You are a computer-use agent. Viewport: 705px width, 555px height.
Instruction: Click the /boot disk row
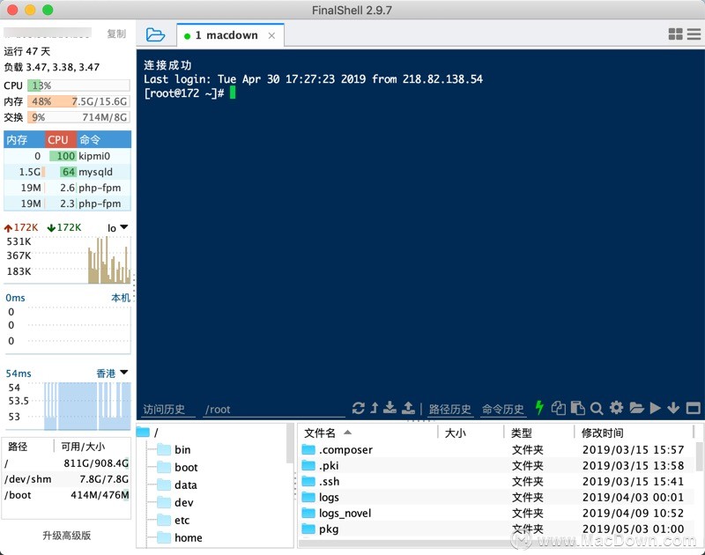(x=67, y=495)
